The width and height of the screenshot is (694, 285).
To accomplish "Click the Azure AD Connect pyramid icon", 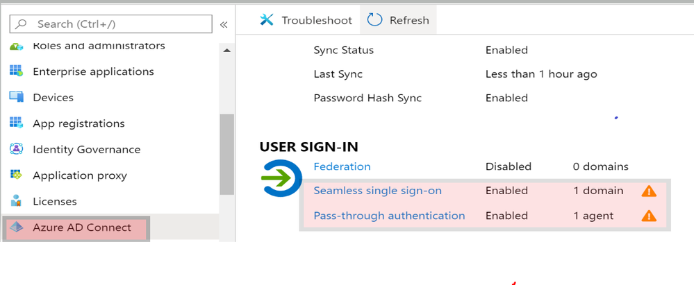I will [16, 227].
